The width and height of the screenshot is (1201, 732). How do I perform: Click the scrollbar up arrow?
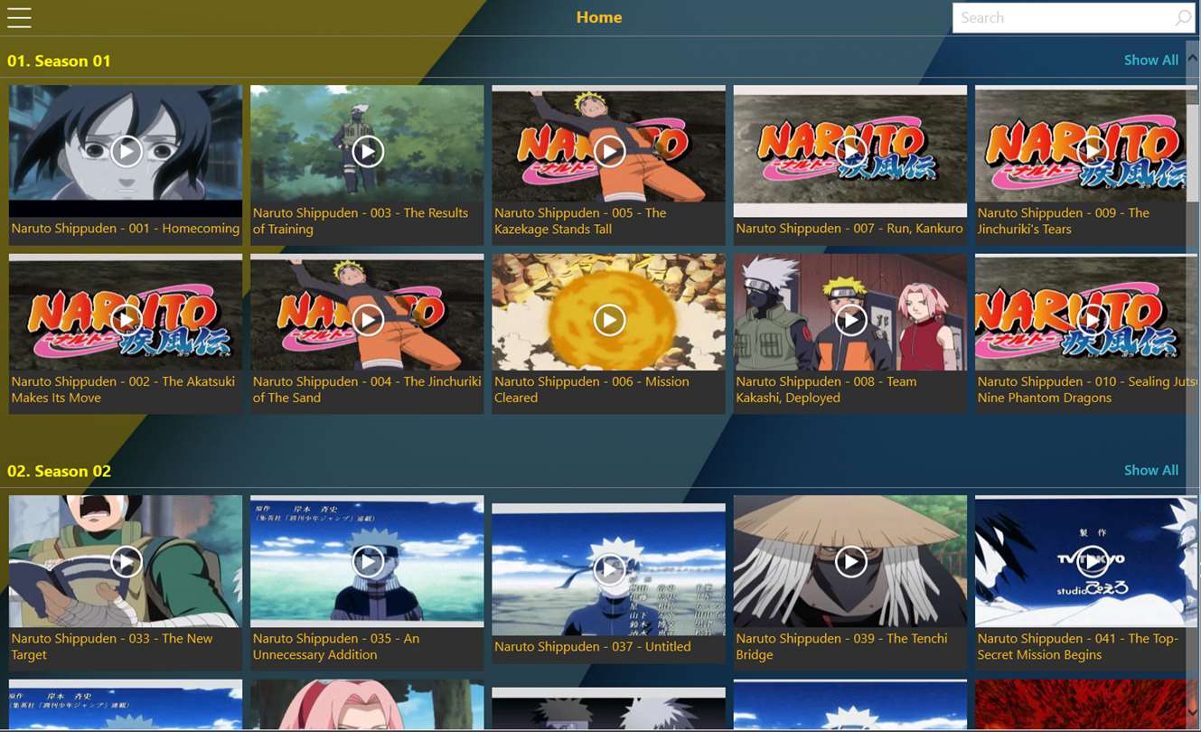click(1193, 58)
